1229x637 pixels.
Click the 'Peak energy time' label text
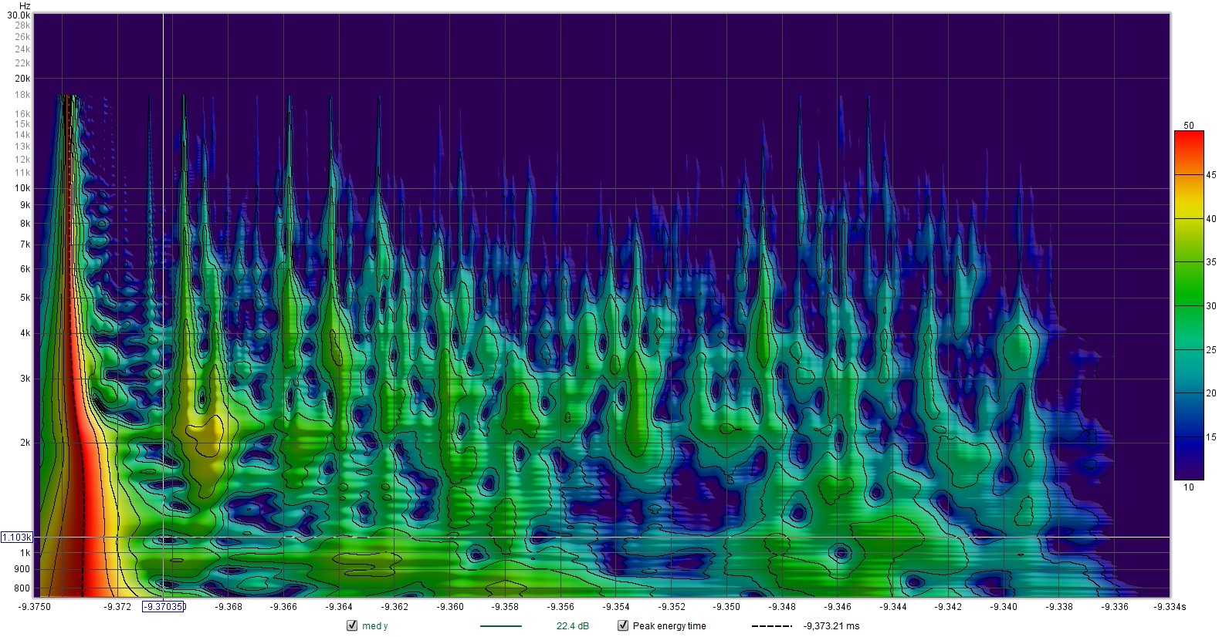tap(669, 626)
